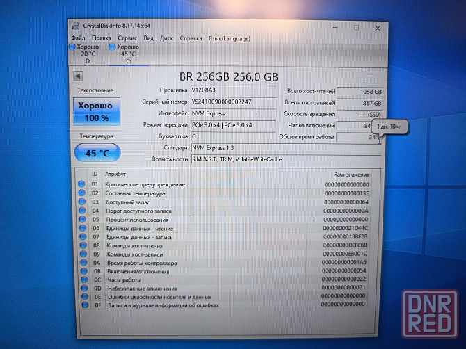
Task: Click status circle for Составная температура row
Action: [82, 193]
